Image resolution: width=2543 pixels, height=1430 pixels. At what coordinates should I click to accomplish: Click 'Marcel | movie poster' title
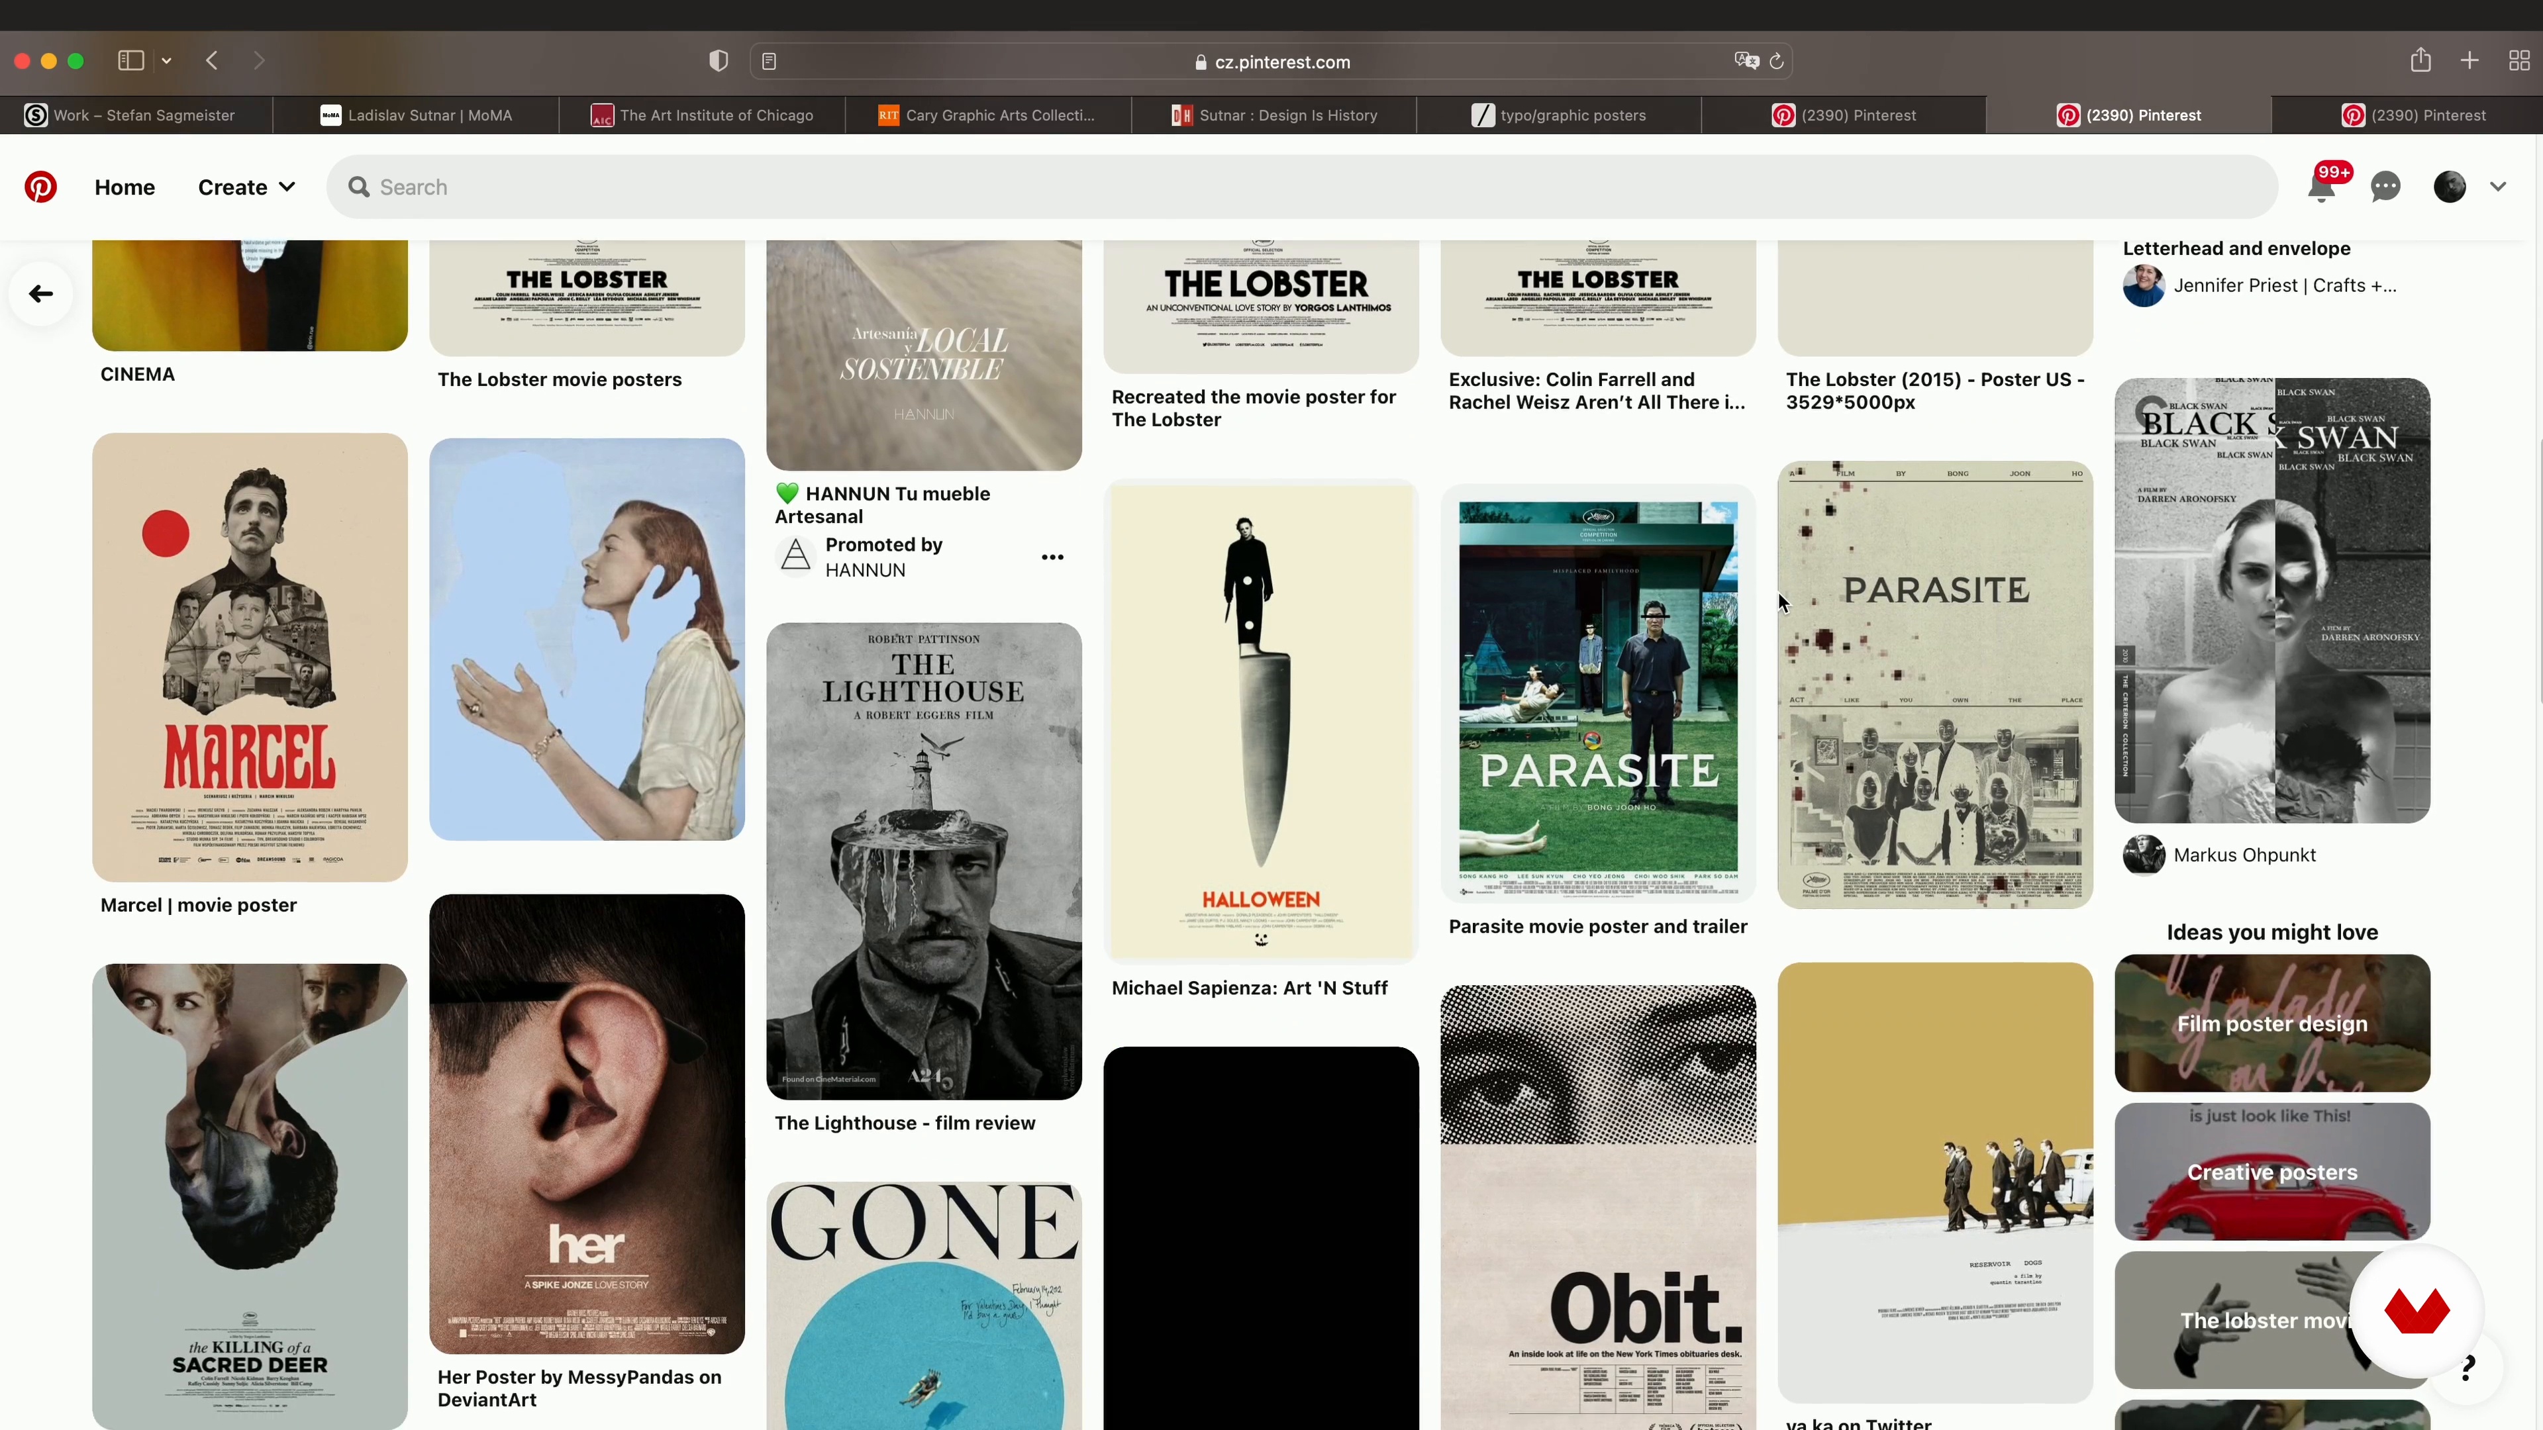[199, 905]
